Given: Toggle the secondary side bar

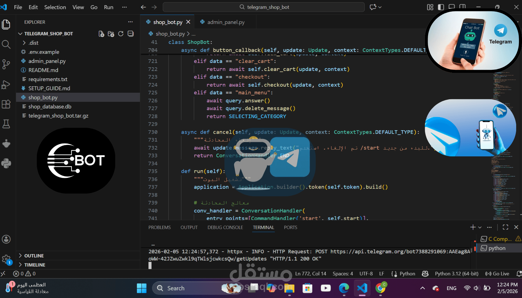Looking at the screenshot, I should (x=462, y=7).
